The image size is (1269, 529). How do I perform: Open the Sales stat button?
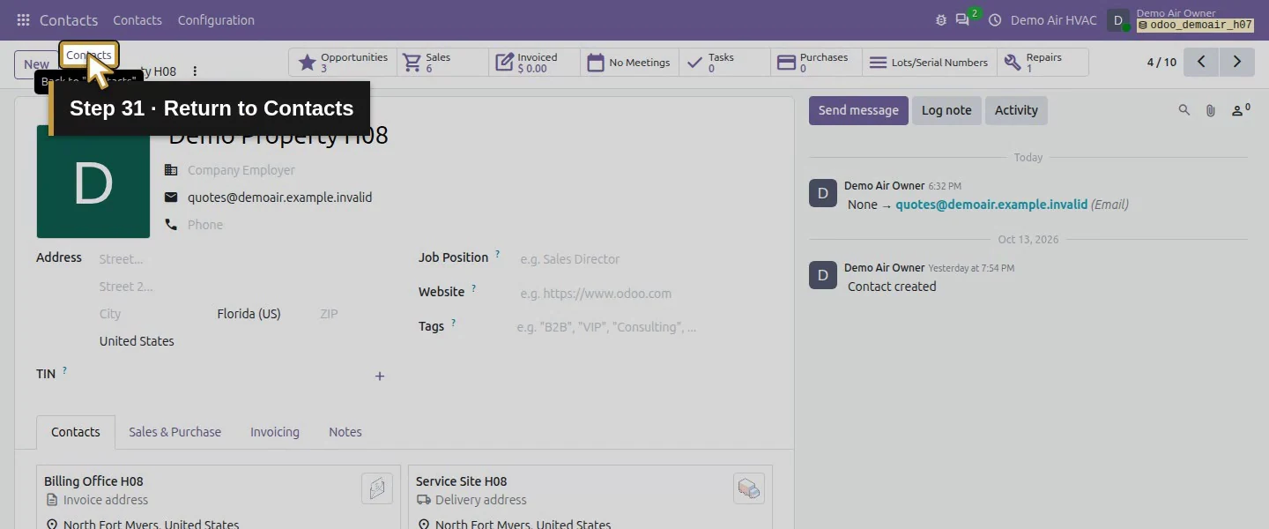point(442,63)
